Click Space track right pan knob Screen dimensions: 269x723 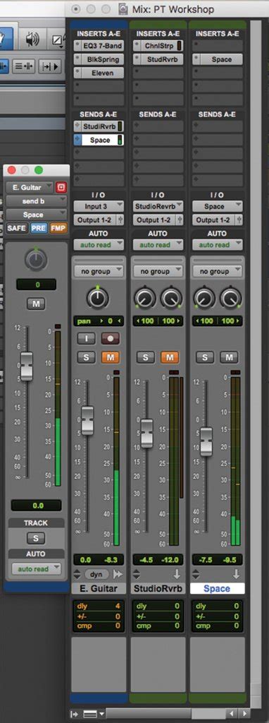pos(231,299)
